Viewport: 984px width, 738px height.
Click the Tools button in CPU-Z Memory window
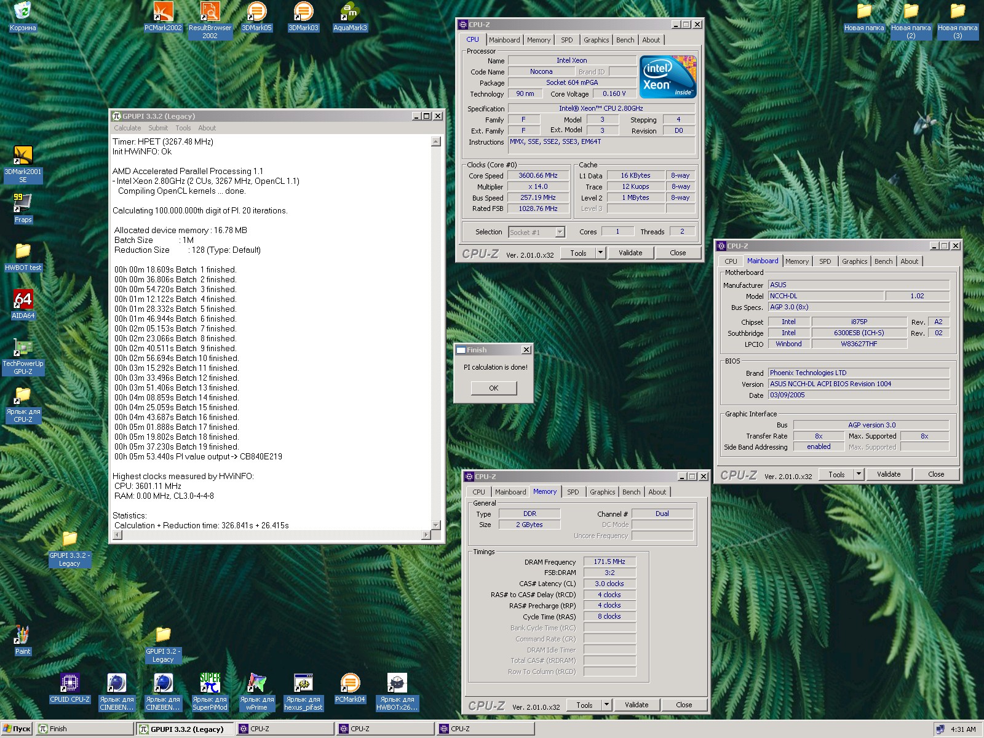point(584,705)
